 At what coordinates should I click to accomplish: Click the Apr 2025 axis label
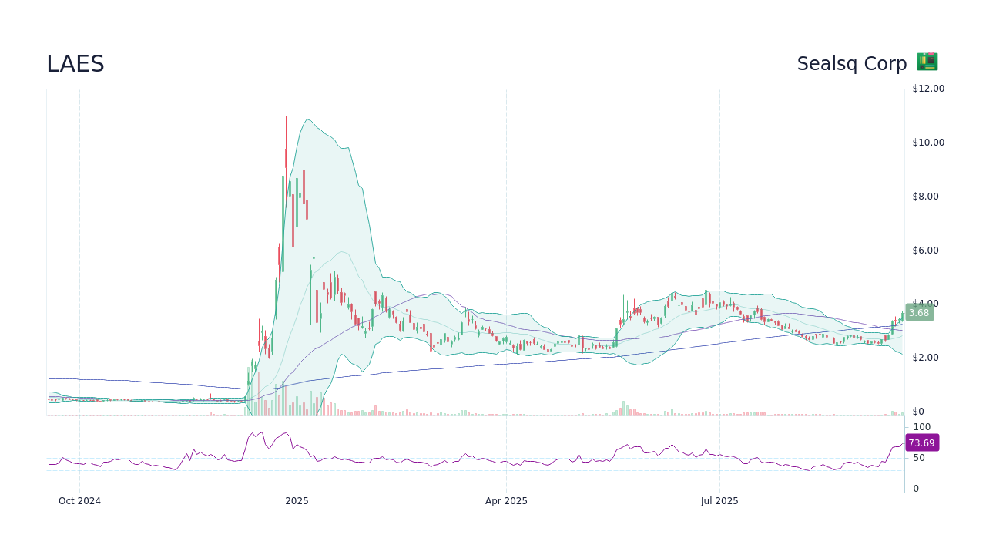click(506, 501)
